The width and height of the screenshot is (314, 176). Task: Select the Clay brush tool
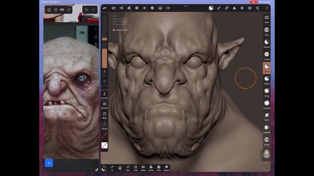click(266, 31)
